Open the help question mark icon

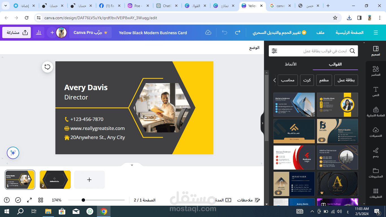coord(7,200)
